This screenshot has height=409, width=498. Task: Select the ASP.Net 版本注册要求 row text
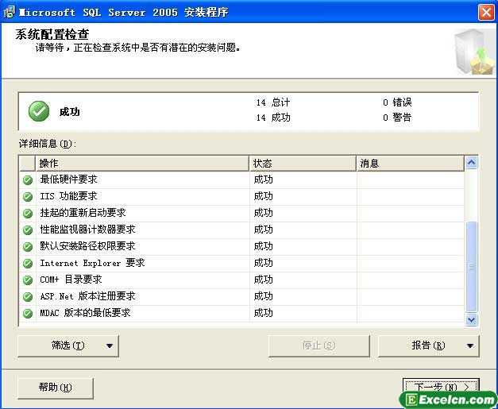[x=87, y=296]
